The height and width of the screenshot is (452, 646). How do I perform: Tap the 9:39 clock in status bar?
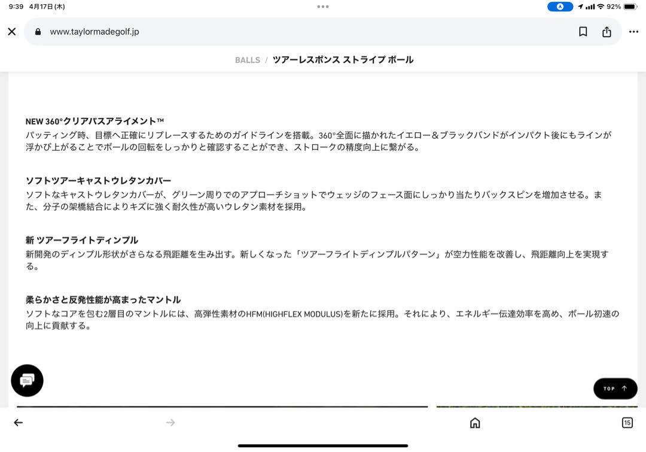[x=16, y=7]
